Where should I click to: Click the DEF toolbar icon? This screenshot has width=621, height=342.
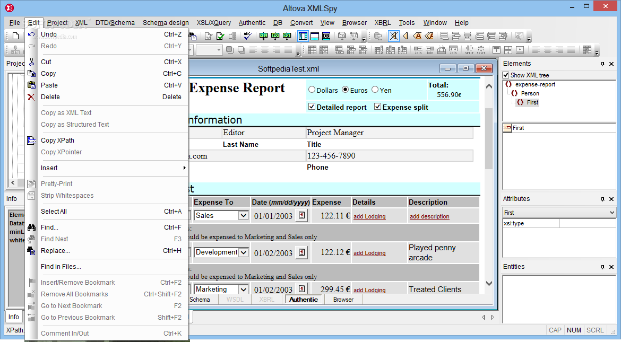coord(342,36)
